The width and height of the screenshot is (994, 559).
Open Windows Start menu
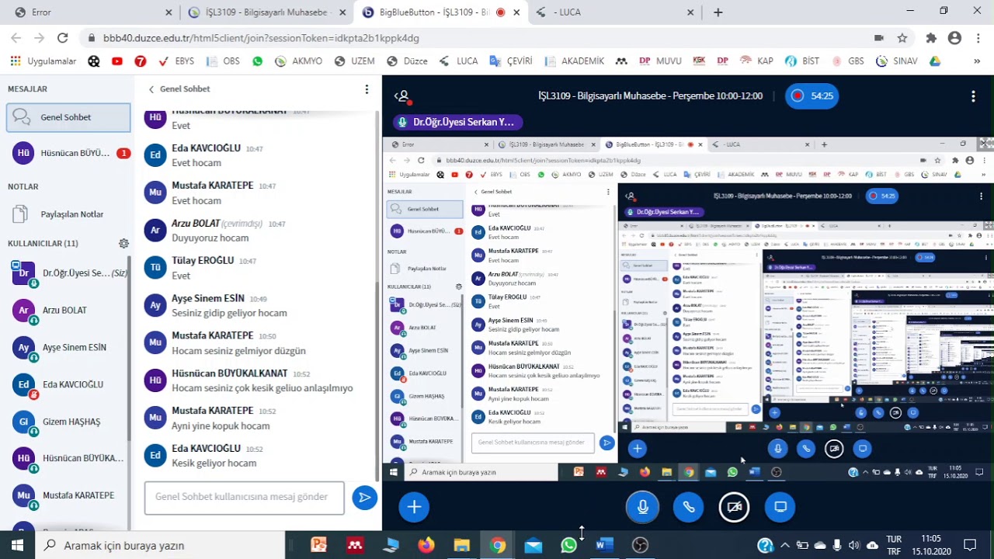(x=17, y=546)
